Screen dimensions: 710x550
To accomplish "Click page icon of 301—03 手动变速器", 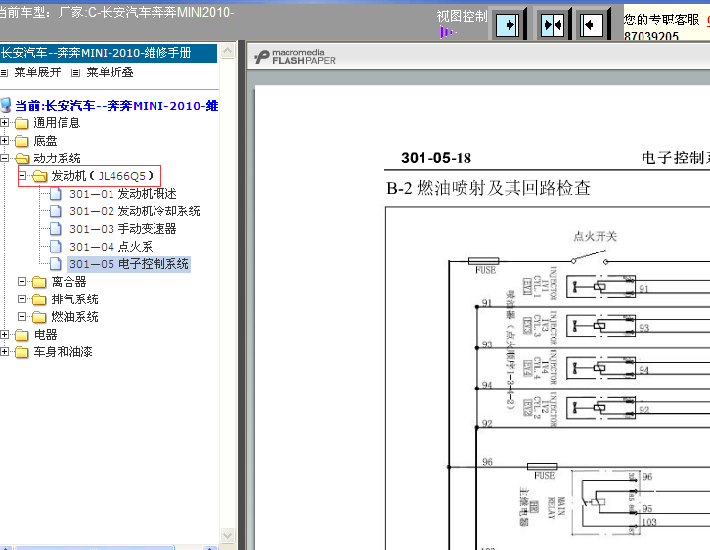I will pyautogui.click(x=56, y=229).
